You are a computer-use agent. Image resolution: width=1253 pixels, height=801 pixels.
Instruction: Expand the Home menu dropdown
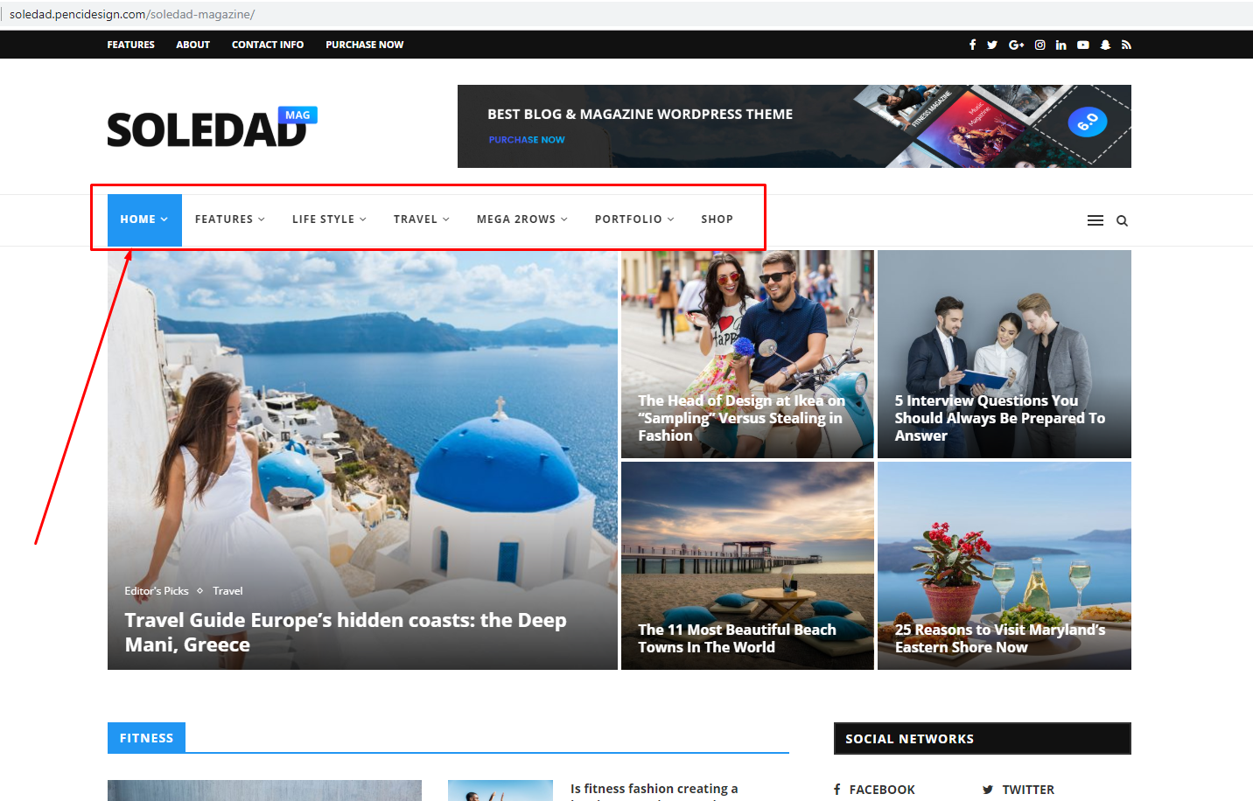(144, 219)
